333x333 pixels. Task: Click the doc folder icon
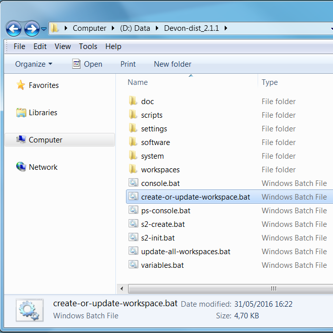tap(133, 101)
